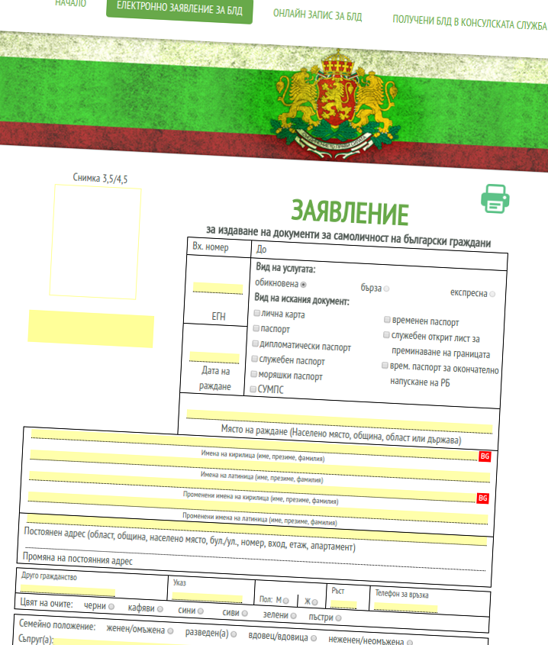Click the BG badge beside Cyrillic names field
This screenshot has width=548, height=645.
[483, 456]
